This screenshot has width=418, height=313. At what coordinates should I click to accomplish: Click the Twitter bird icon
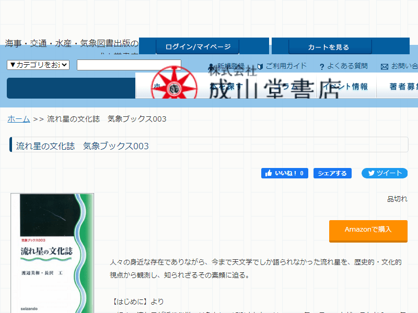coord(371,173)
